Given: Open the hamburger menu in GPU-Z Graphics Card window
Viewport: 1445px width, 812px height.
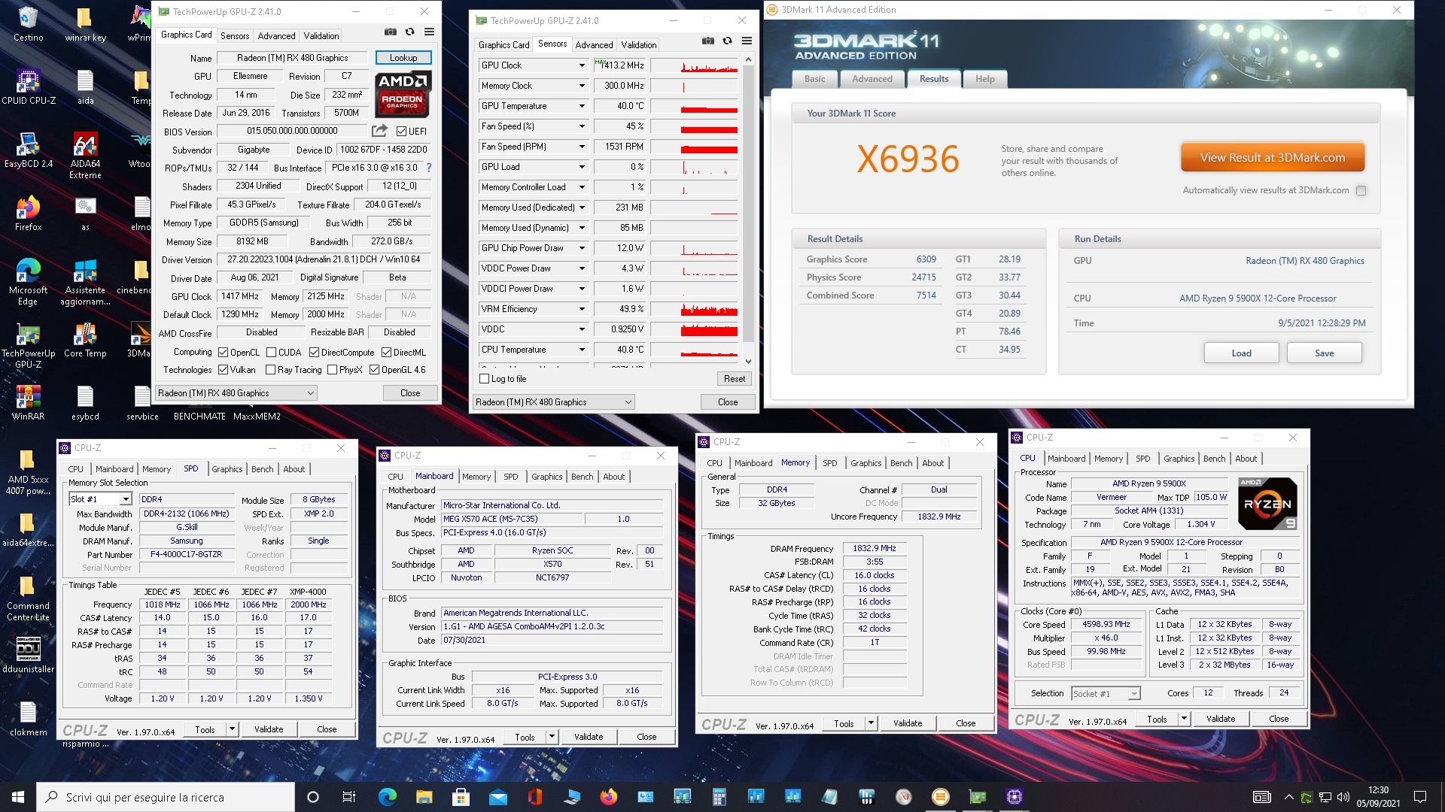Looking at the screenshot, I should [x=429, y=32].
